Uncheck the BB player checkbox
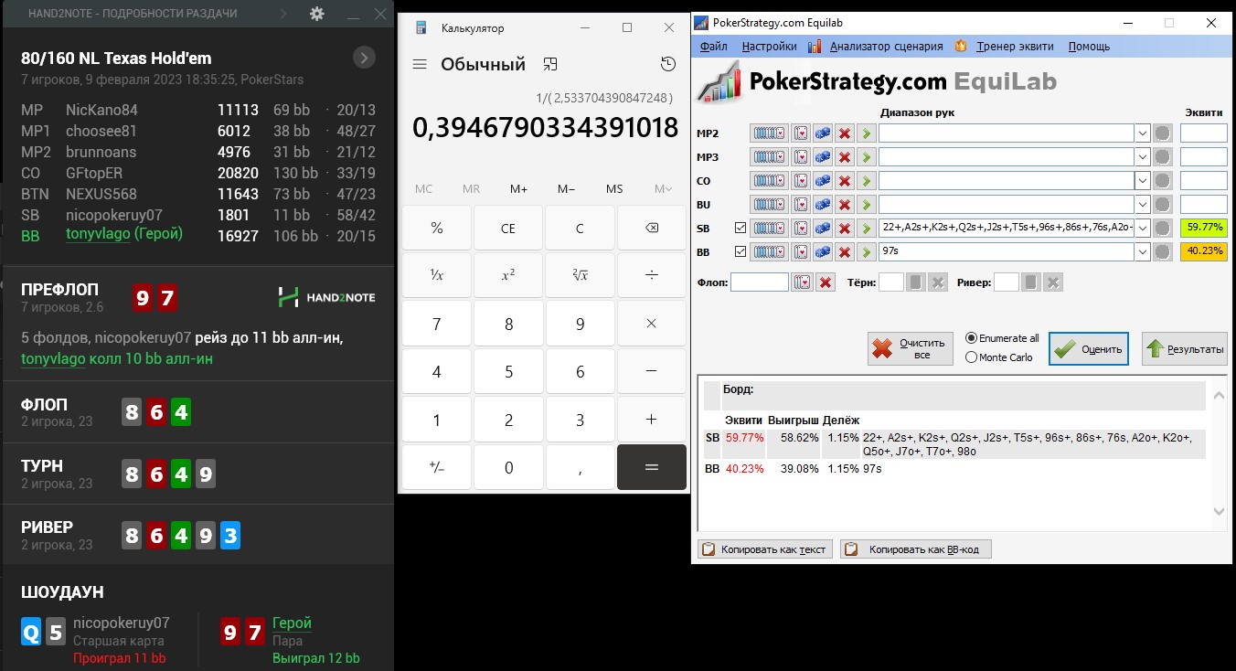This screenshot has height=671, width=1236. [741, 251]
